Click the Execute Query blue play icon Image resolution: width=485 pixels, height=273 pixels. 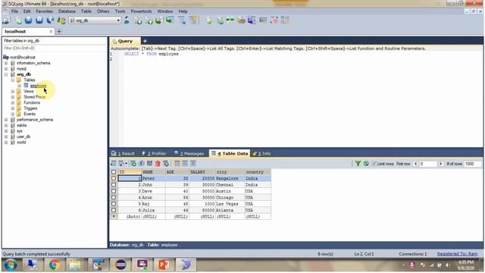pyautogui.click(x=29, y=20)
